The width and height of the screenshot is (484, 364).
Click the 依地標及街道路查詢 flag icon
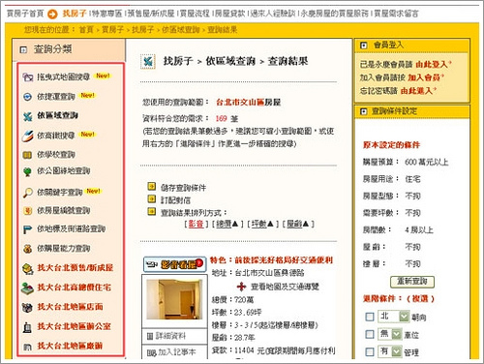[x=27, y=229]
